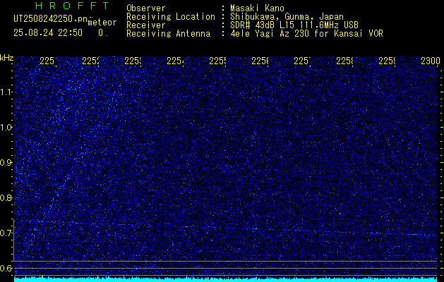Select the filename UT2508242250.pn

click(51, 19)
